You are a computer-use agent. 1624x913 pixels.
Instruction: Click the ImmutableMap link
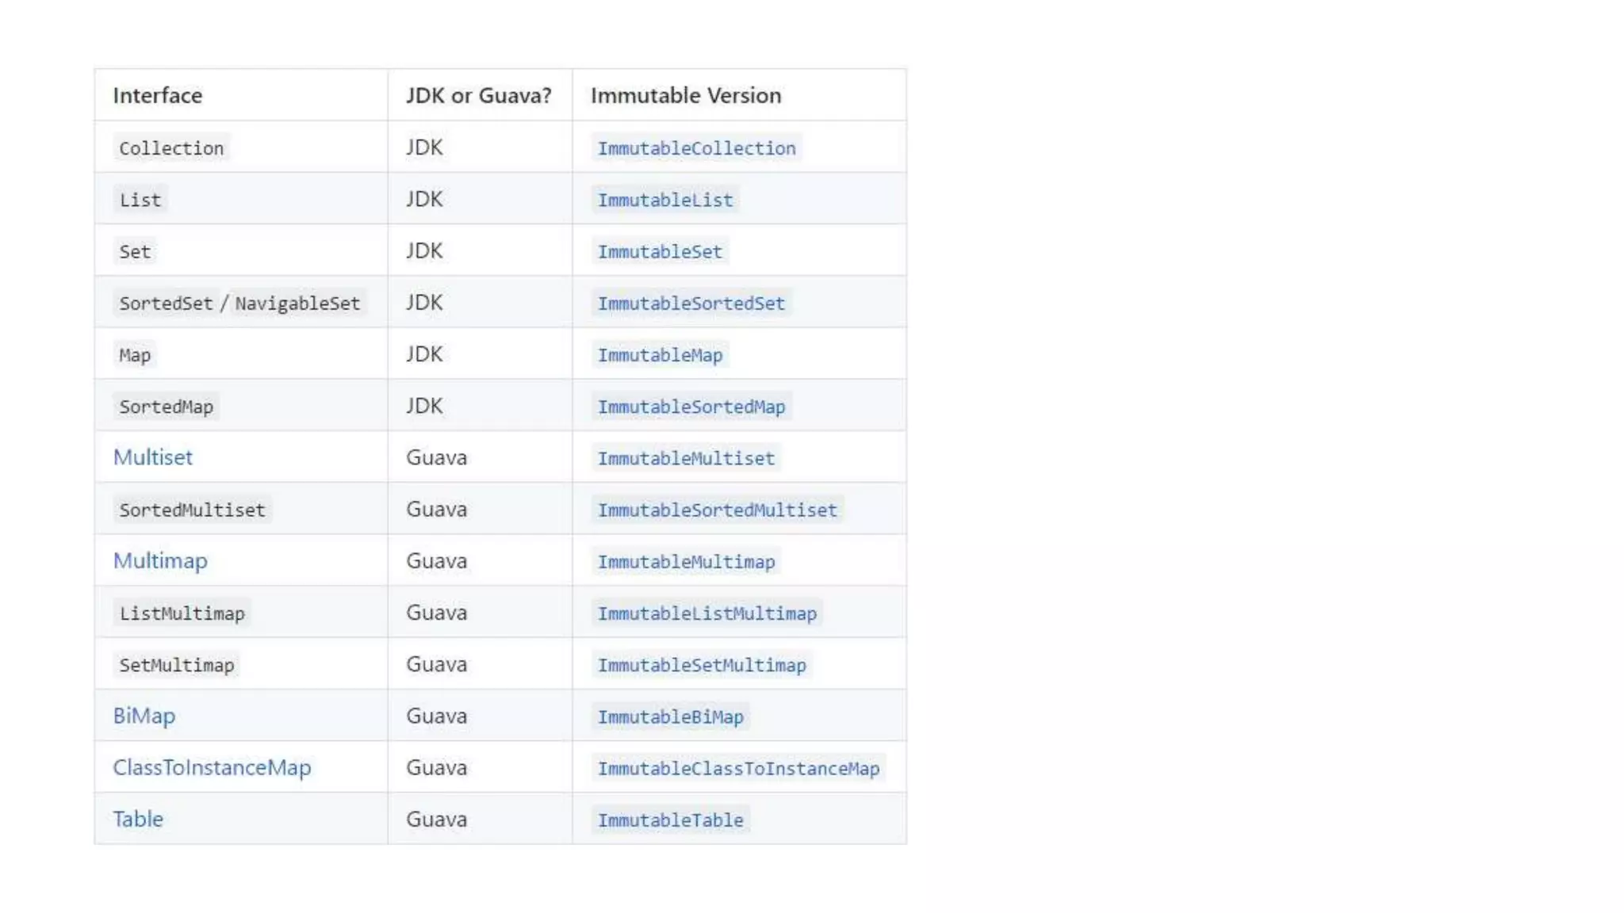660,355
